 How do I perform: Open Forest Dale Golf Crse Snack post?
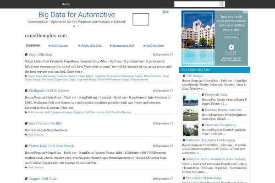coord(51,146)
